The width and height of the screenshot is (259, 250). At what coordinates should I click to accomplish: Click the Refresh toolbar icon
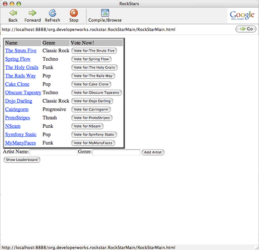coord(53,13)
